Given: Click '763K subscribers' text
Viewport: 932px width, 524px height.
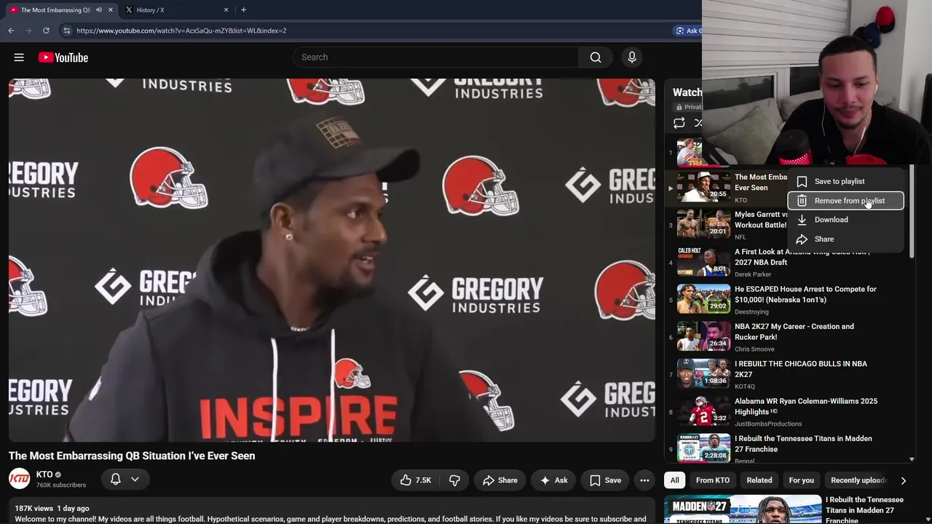Looking at the screenshot, I should 61,485.
